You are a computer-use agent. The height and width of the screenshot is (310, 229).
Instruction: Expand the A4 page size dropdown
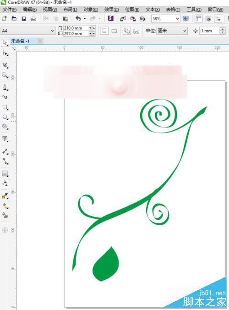pyautogui.click(x=53, y=31)
